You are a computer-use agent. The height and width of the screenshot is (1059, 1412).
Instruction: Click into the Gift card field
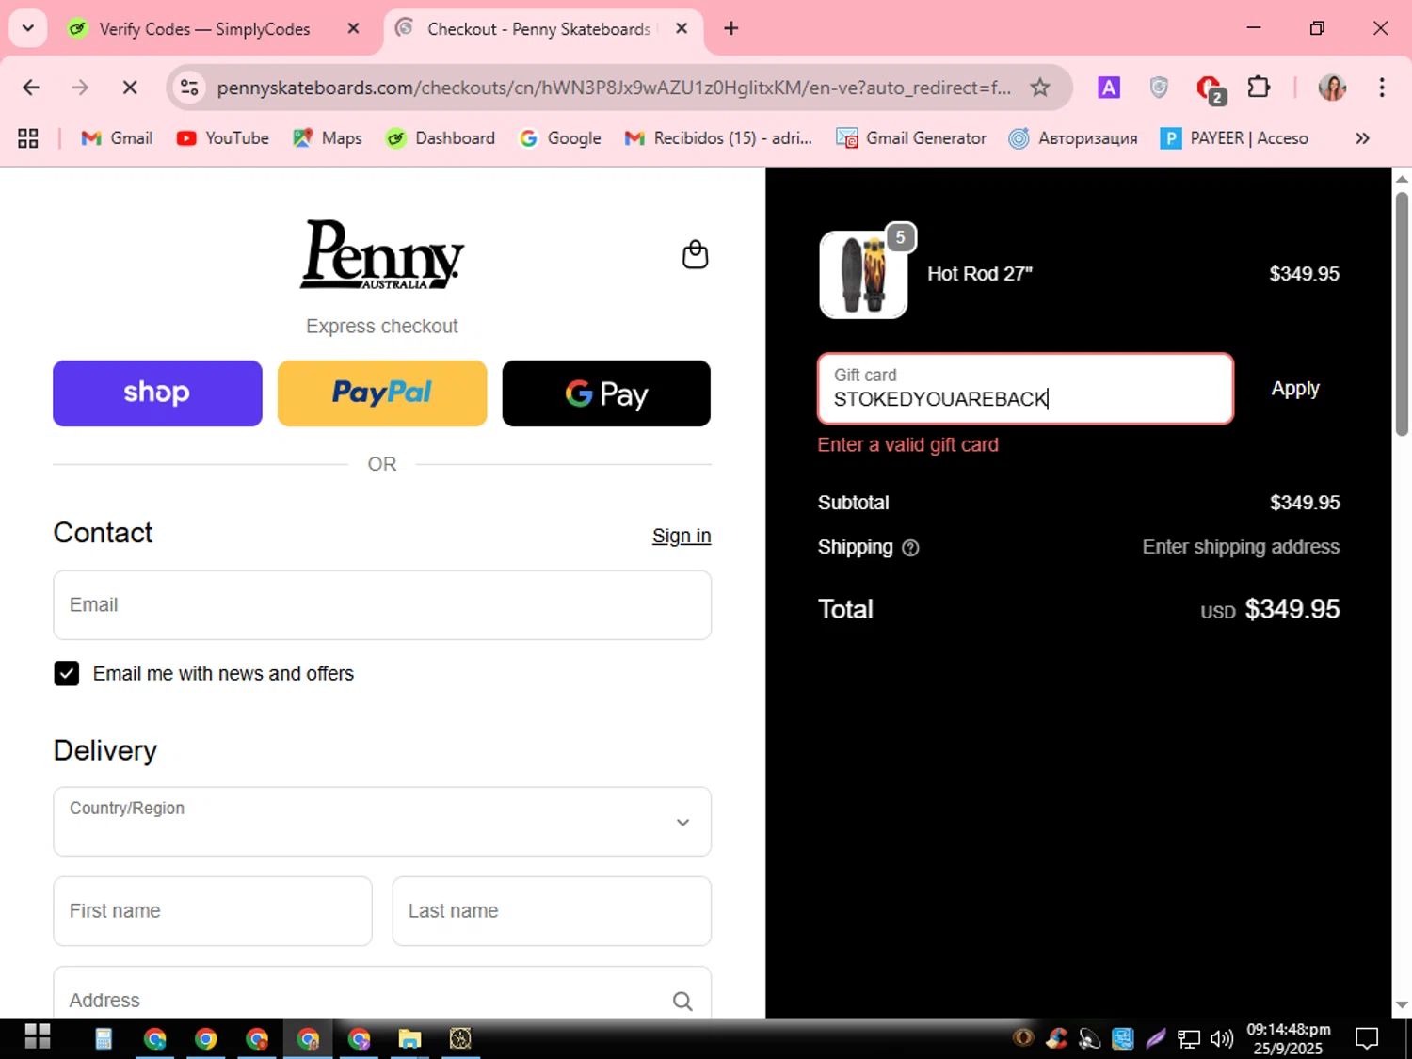(x=1025, y=389)
